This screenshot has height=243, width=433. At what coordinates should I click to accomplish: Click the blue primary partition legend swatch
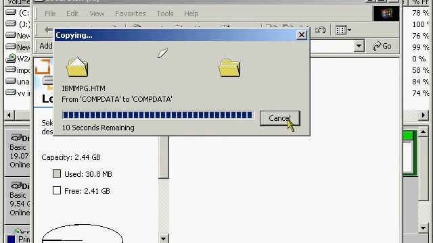(x=11, y=239)
